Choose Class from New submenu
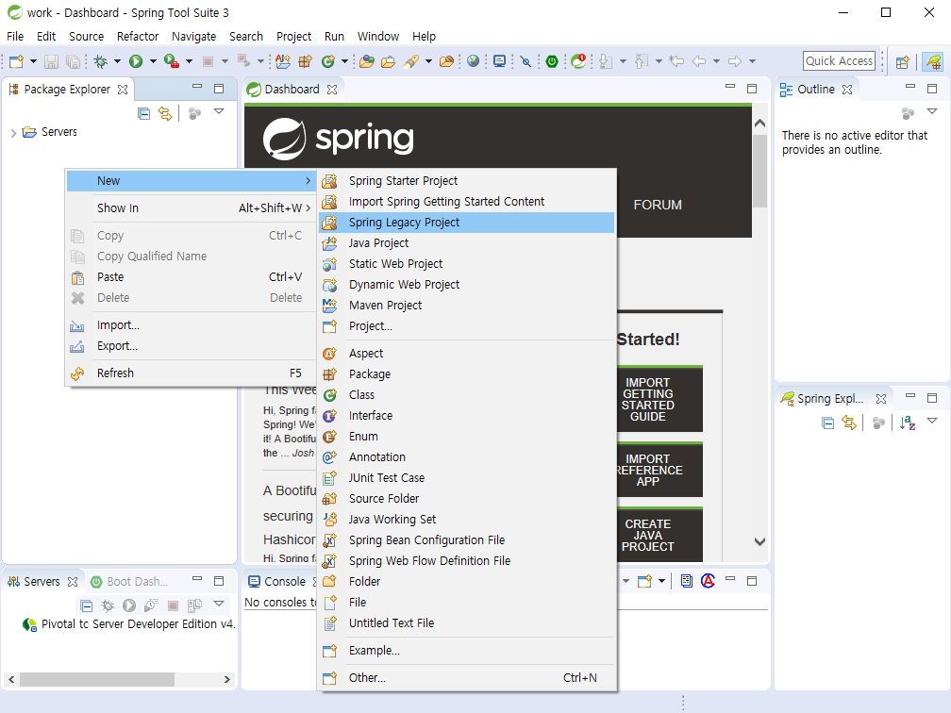Image resolution: width=951 pixels, height=713 pixels. click(466, 394)
